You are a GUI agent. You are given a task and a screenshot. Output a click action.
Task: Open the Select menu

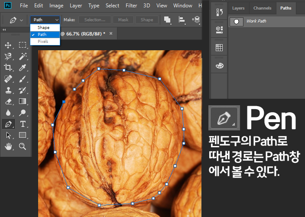tap(113, 6)
